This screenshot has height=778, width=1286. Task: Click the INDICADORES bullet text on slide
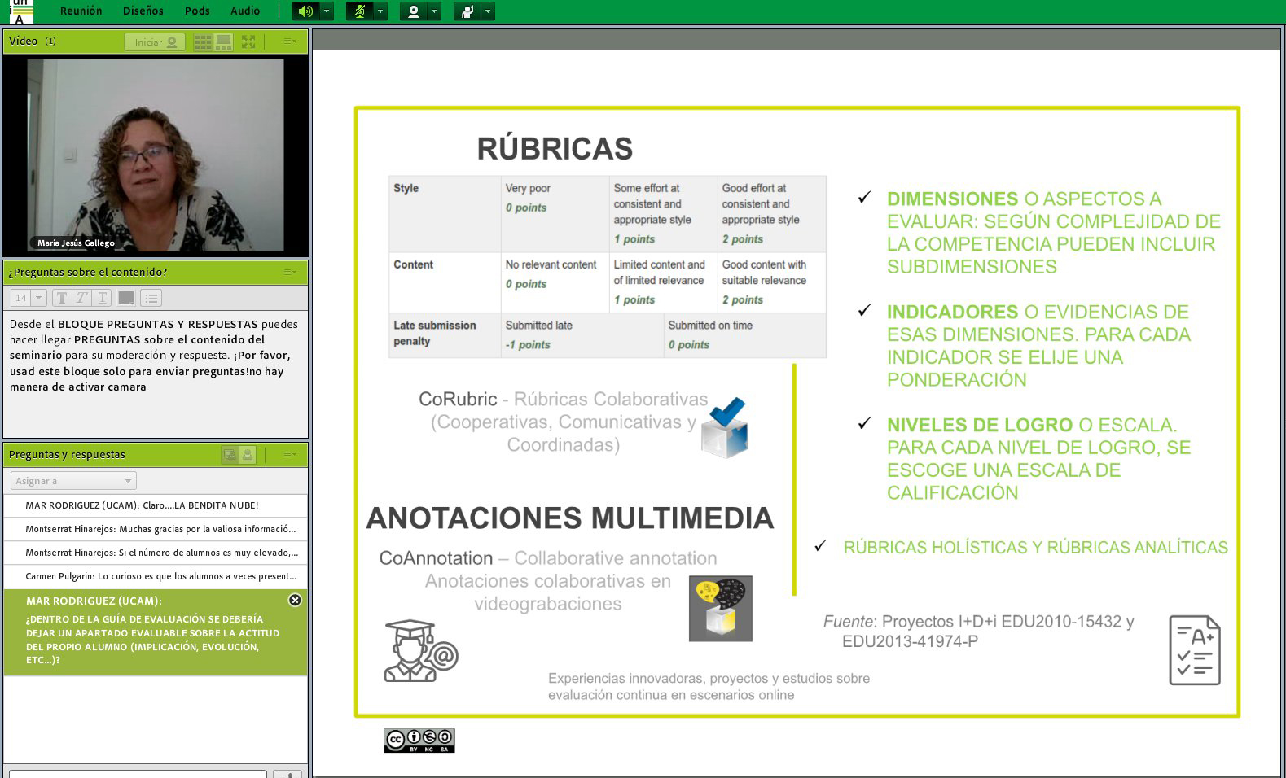1038,346
